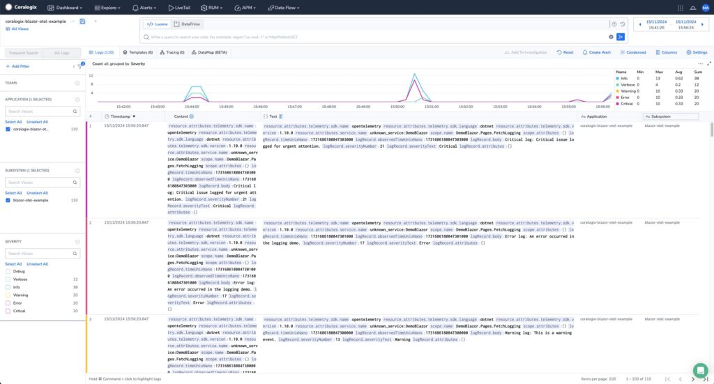This screenshot has height=384, width=714.
Task: Check the Warning severity checkbox
Action: (8, 295)
